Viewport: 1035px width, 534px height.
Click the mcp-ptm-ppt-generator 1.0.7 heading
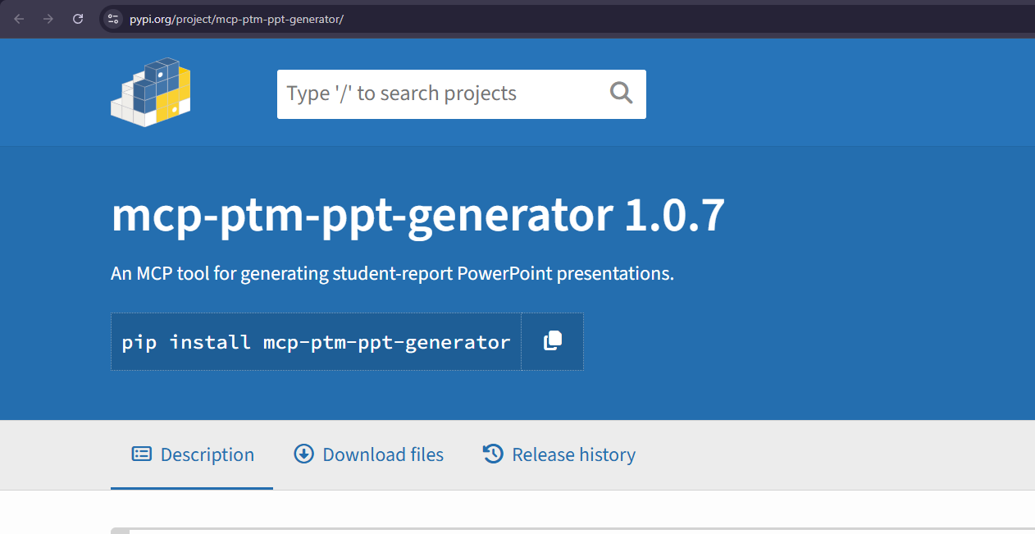point(417,216)
